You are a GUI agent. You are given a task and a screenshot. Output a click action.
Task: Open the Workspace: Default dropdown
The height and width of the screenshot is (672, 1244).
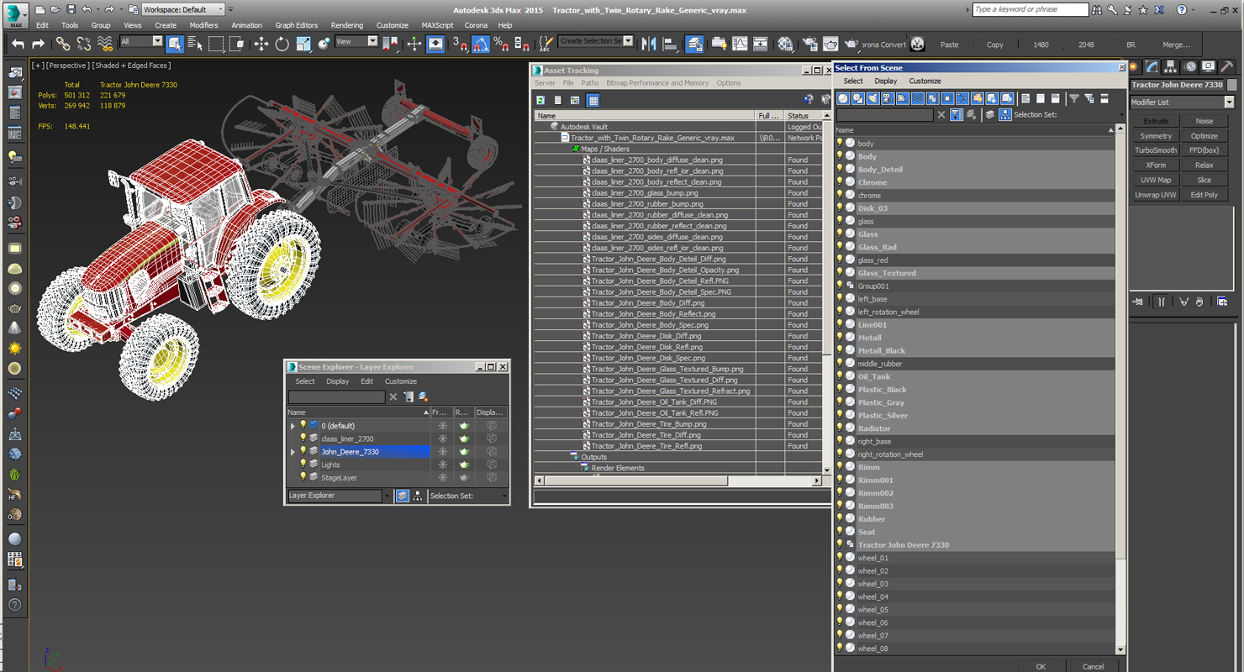tap(183, 9)
